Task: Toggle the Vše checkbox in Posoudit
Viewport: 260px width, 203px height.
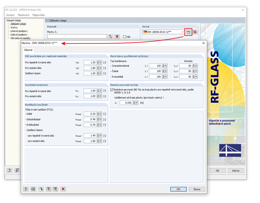Action: click(125, 37)
